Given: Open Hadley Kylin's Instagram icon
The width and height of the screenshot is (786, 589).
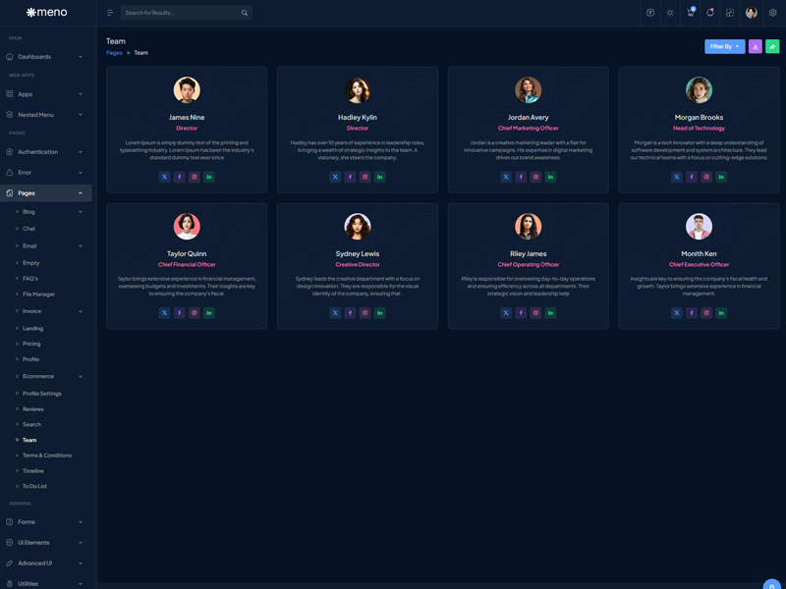Looking at the screenshot, I should pos(365,177).
